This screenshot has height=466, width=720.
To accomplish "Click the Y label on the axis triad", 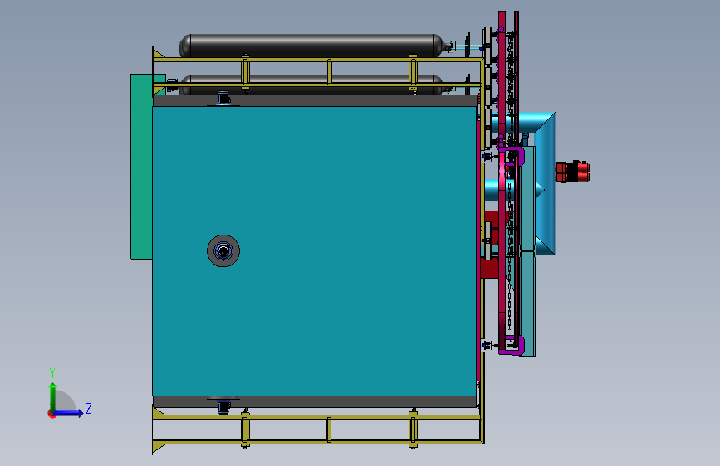I will click(x=52, y=372).
